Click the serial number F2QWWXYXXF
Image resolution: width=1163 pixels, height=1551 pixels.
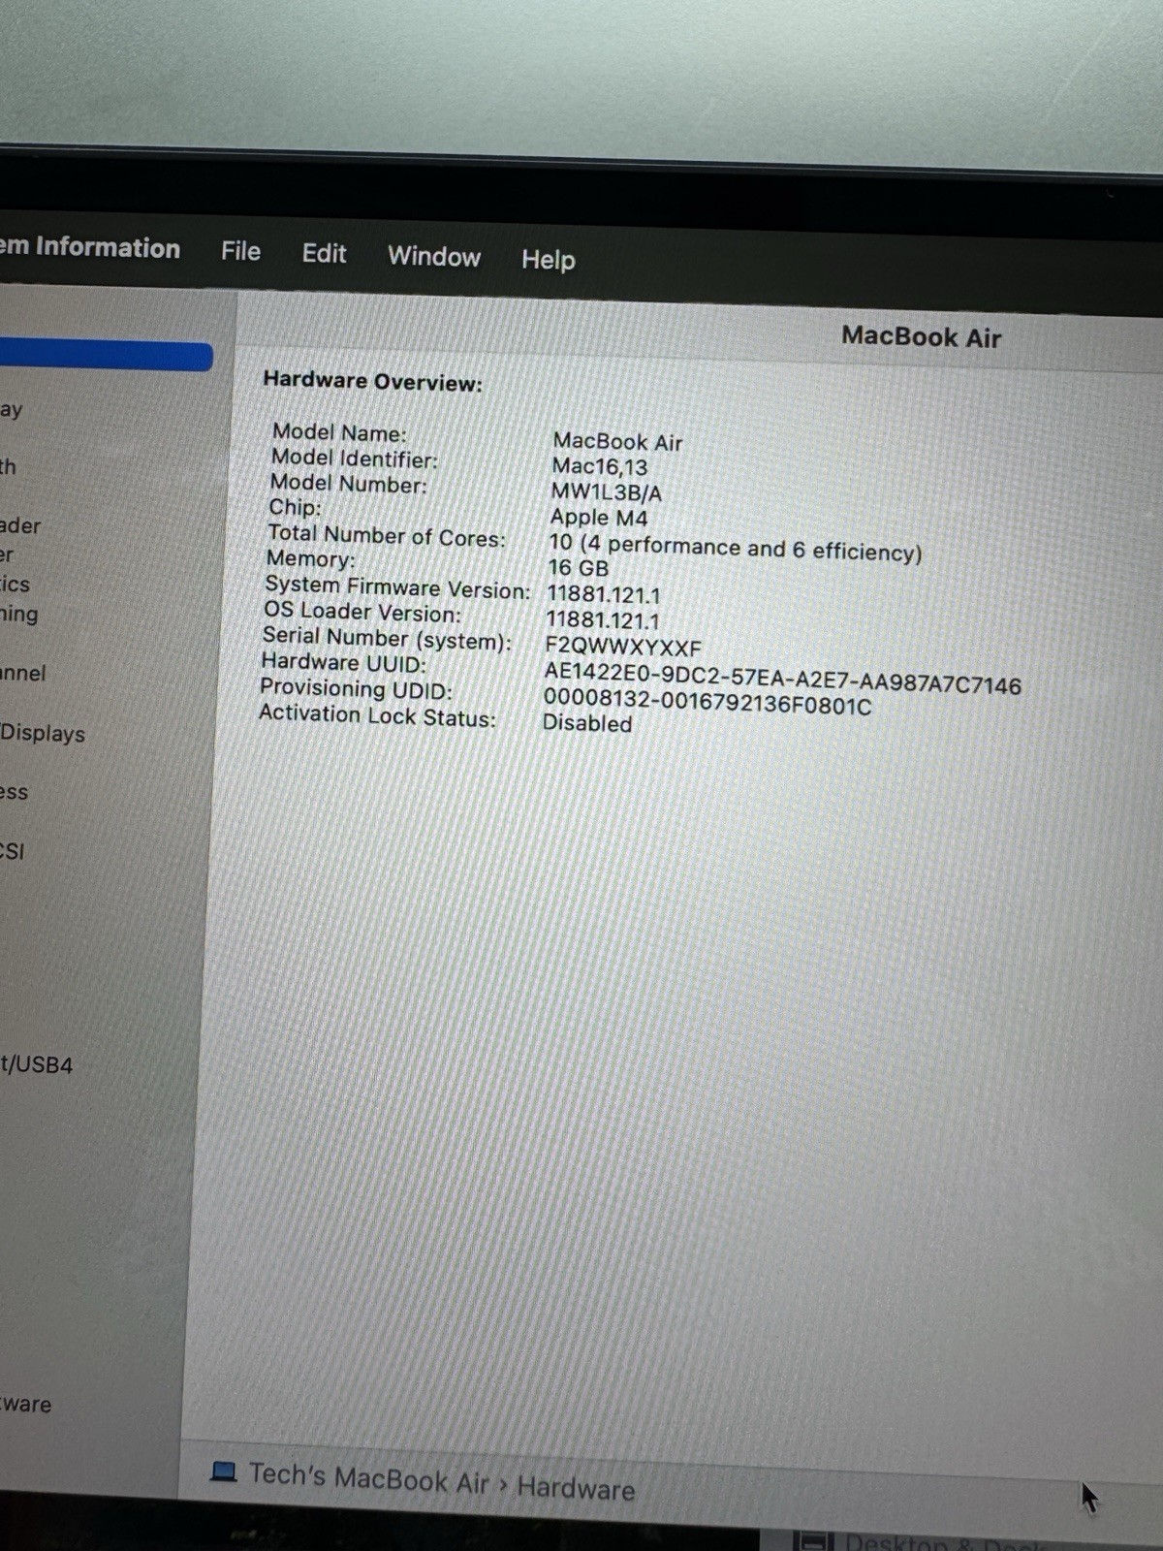(623, 647)
